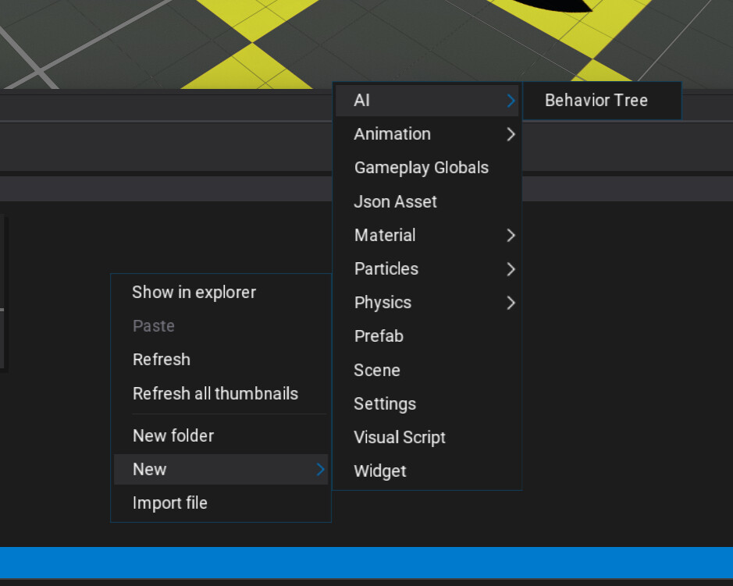
Task: Create a new Gameplay Globals asset
Action: (x=422, y=168)
